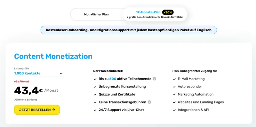
Task: Click the checkmark beside E-Mail Marketing
Action: [174, 79]
